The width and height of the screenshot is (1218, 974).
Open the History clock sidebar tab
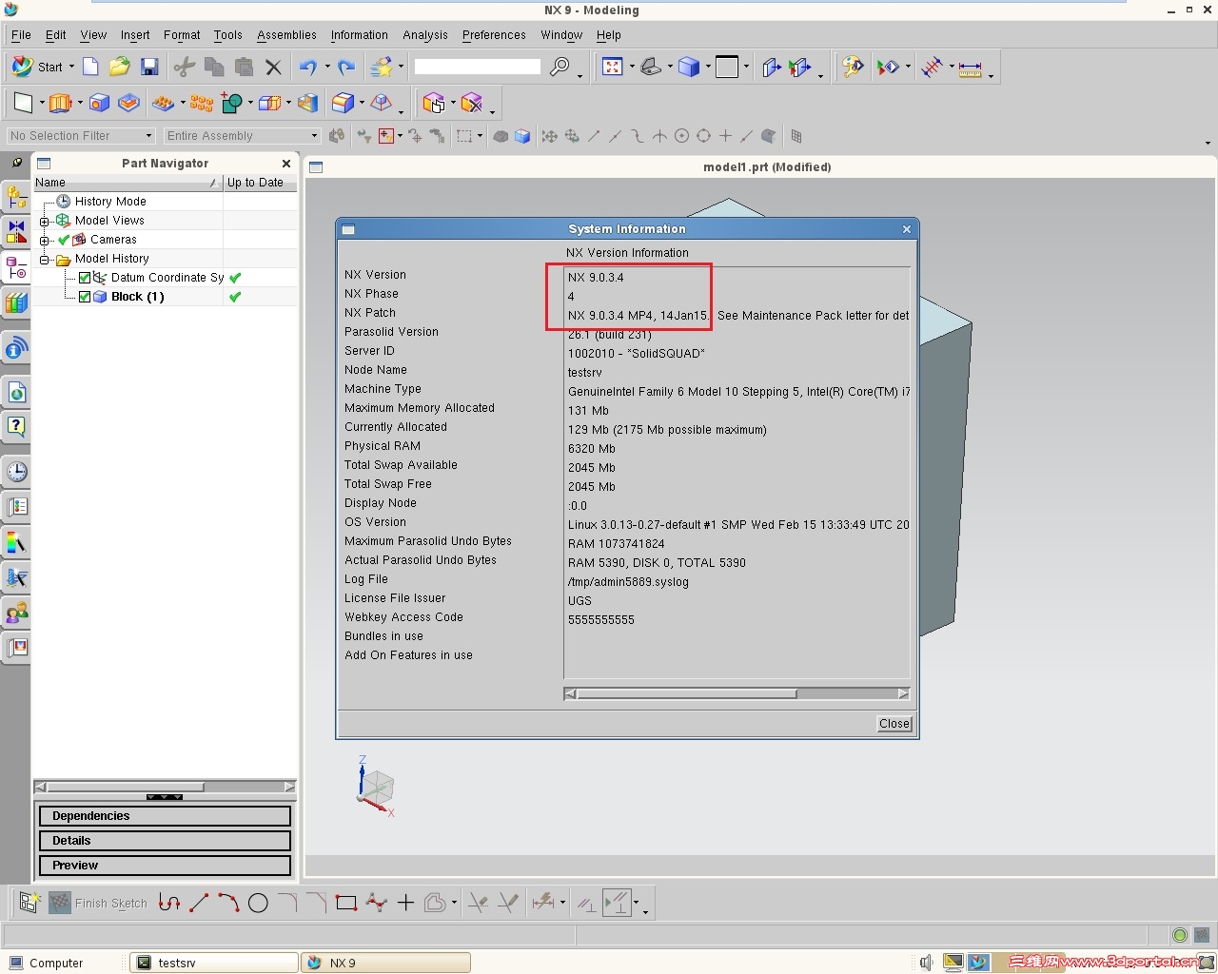16,472
